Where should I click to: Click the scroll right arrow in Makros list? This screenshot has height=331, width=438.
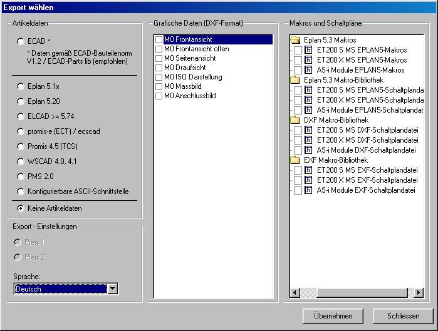(418, 292)
